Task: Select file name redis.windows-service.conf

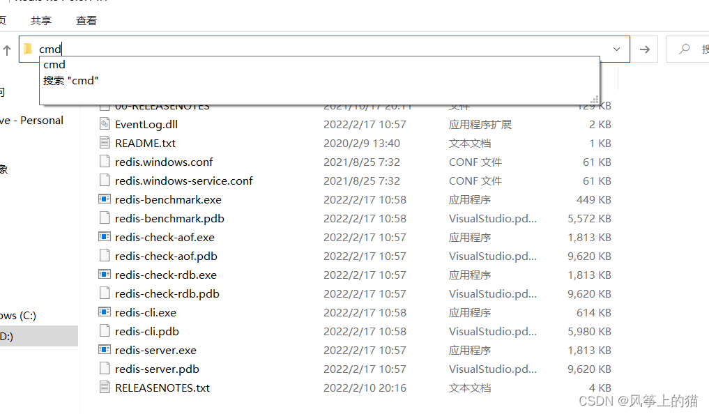Action: click(x=183, y=181)
